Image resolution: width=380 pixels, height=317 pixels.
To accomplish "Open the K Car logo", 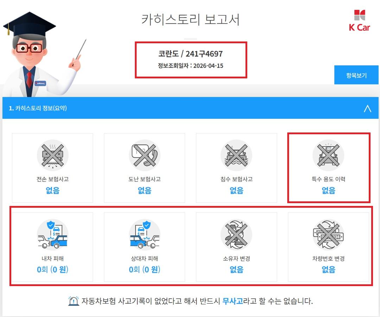I will pyautogui.click(x=359, y=20).
